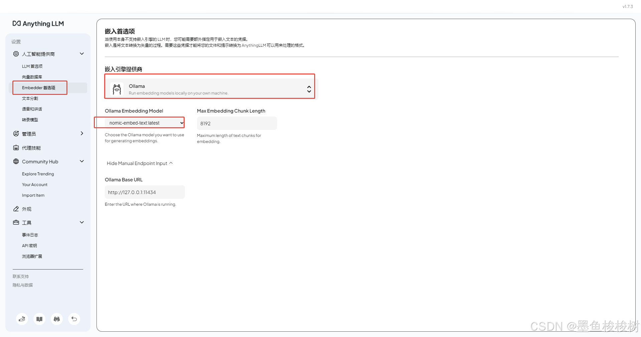
Task: Click the 联系支持 link
Action: (21, 276)
